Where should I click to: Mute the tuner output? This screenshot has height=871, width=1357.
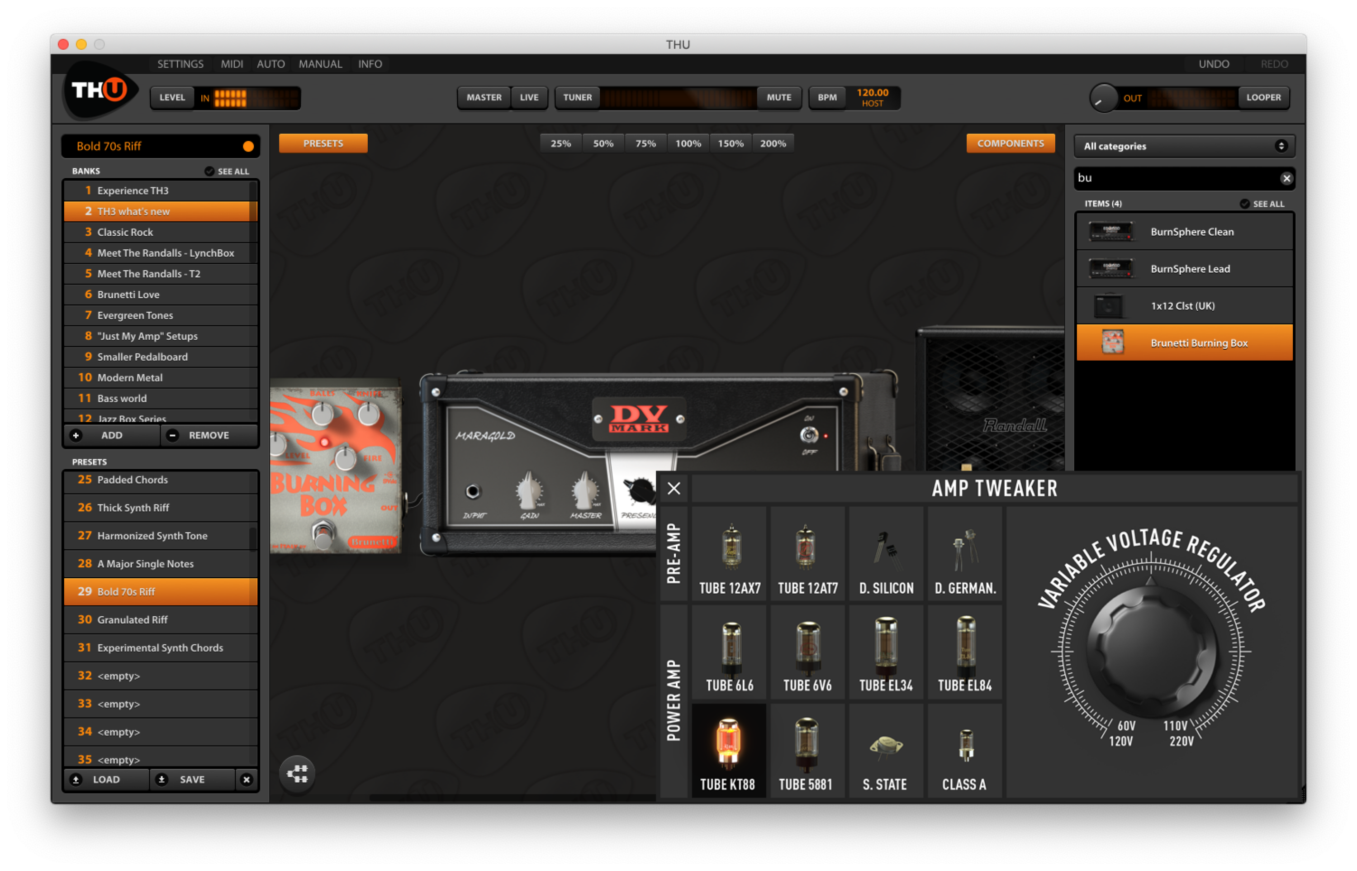pyautogui.click(x=779, y=97)
